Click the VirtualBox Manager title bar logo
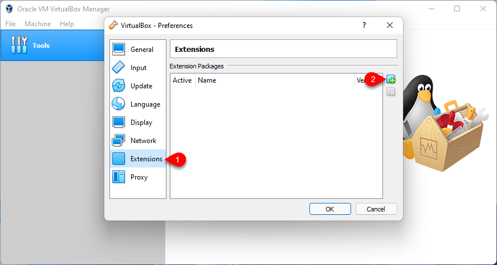 (10, 9)
